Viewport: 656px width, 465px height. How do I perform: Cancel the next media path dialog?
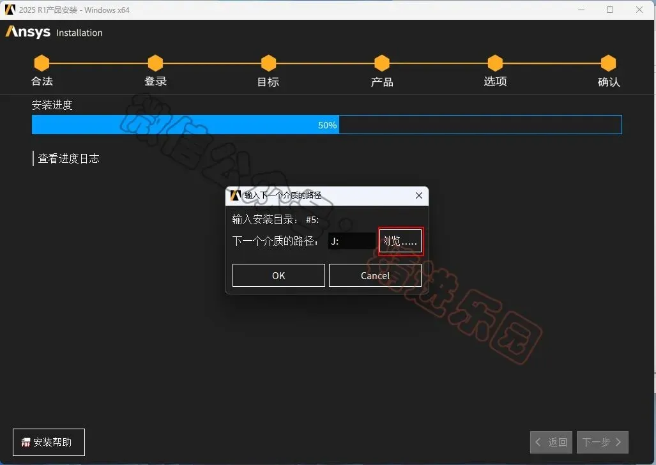click(x=375, y=275)
